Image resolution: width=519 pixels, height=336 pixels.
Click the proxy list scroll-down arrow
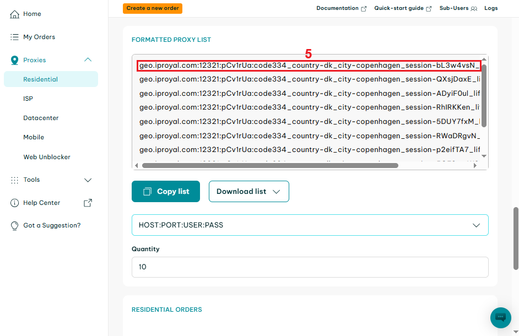(x=484, y=156)
